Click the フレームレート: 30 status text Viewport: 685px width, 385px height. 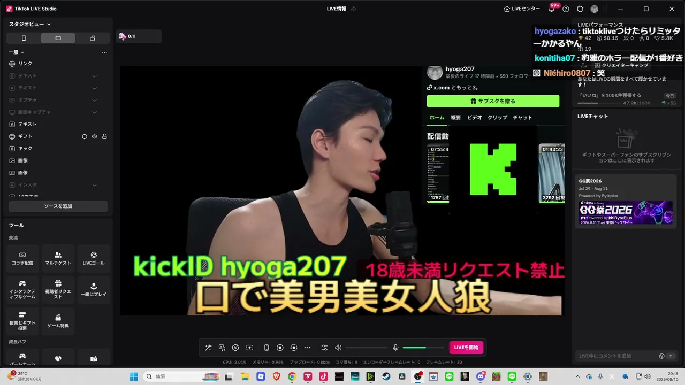(x=444, y=362)
